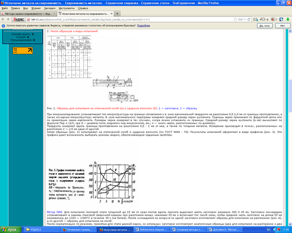Open a new tab with the plus button
The height and width of the screenshot is (233, 292).
point(117,14)
